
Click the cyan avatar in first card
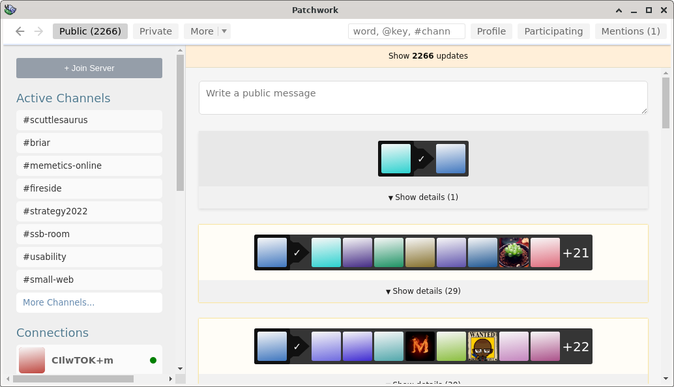pos(396,158)
